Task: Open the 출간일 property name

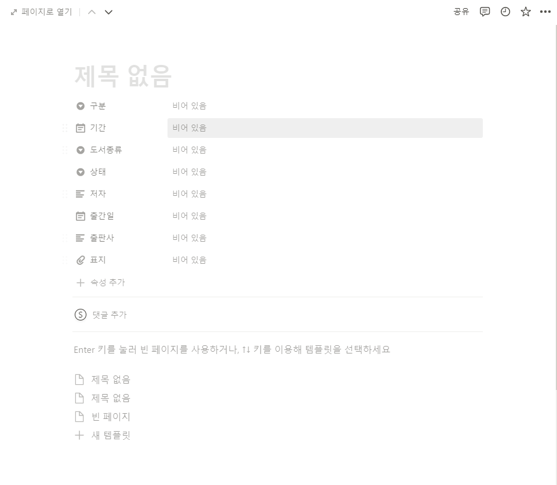Action: 102,216
